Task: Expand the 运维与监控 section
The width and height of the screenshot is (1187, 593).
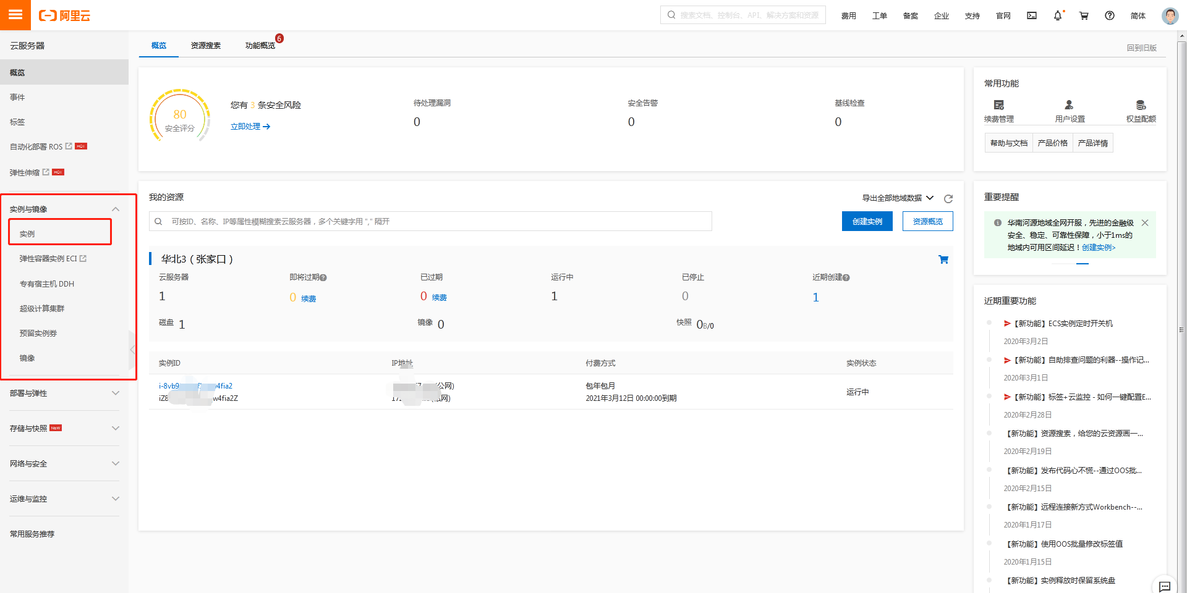Action: 115,499
